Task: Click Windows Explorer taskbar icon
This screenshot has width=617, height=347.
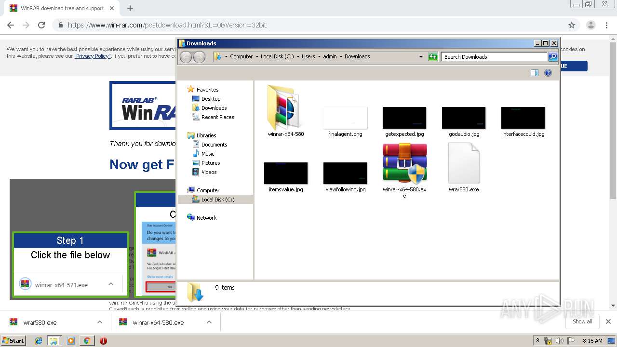Action: click(54, 341)
